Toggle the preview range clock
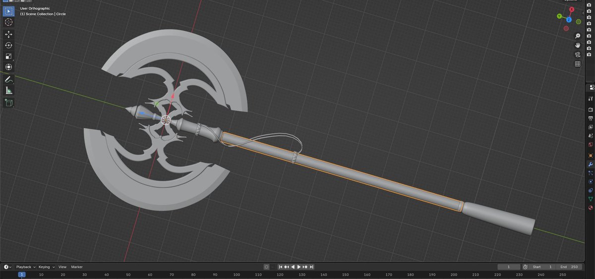 click(525, 267)
